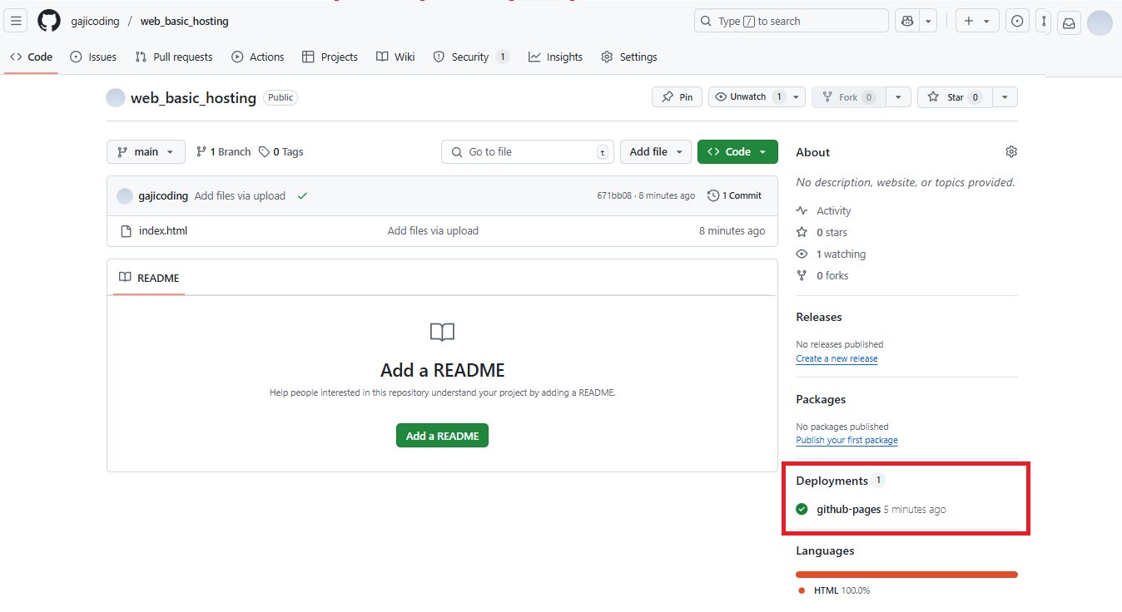Pin the repository with Pin button
The height and width of the screenshot is (612, 1122).
click(x=677, y=97)
